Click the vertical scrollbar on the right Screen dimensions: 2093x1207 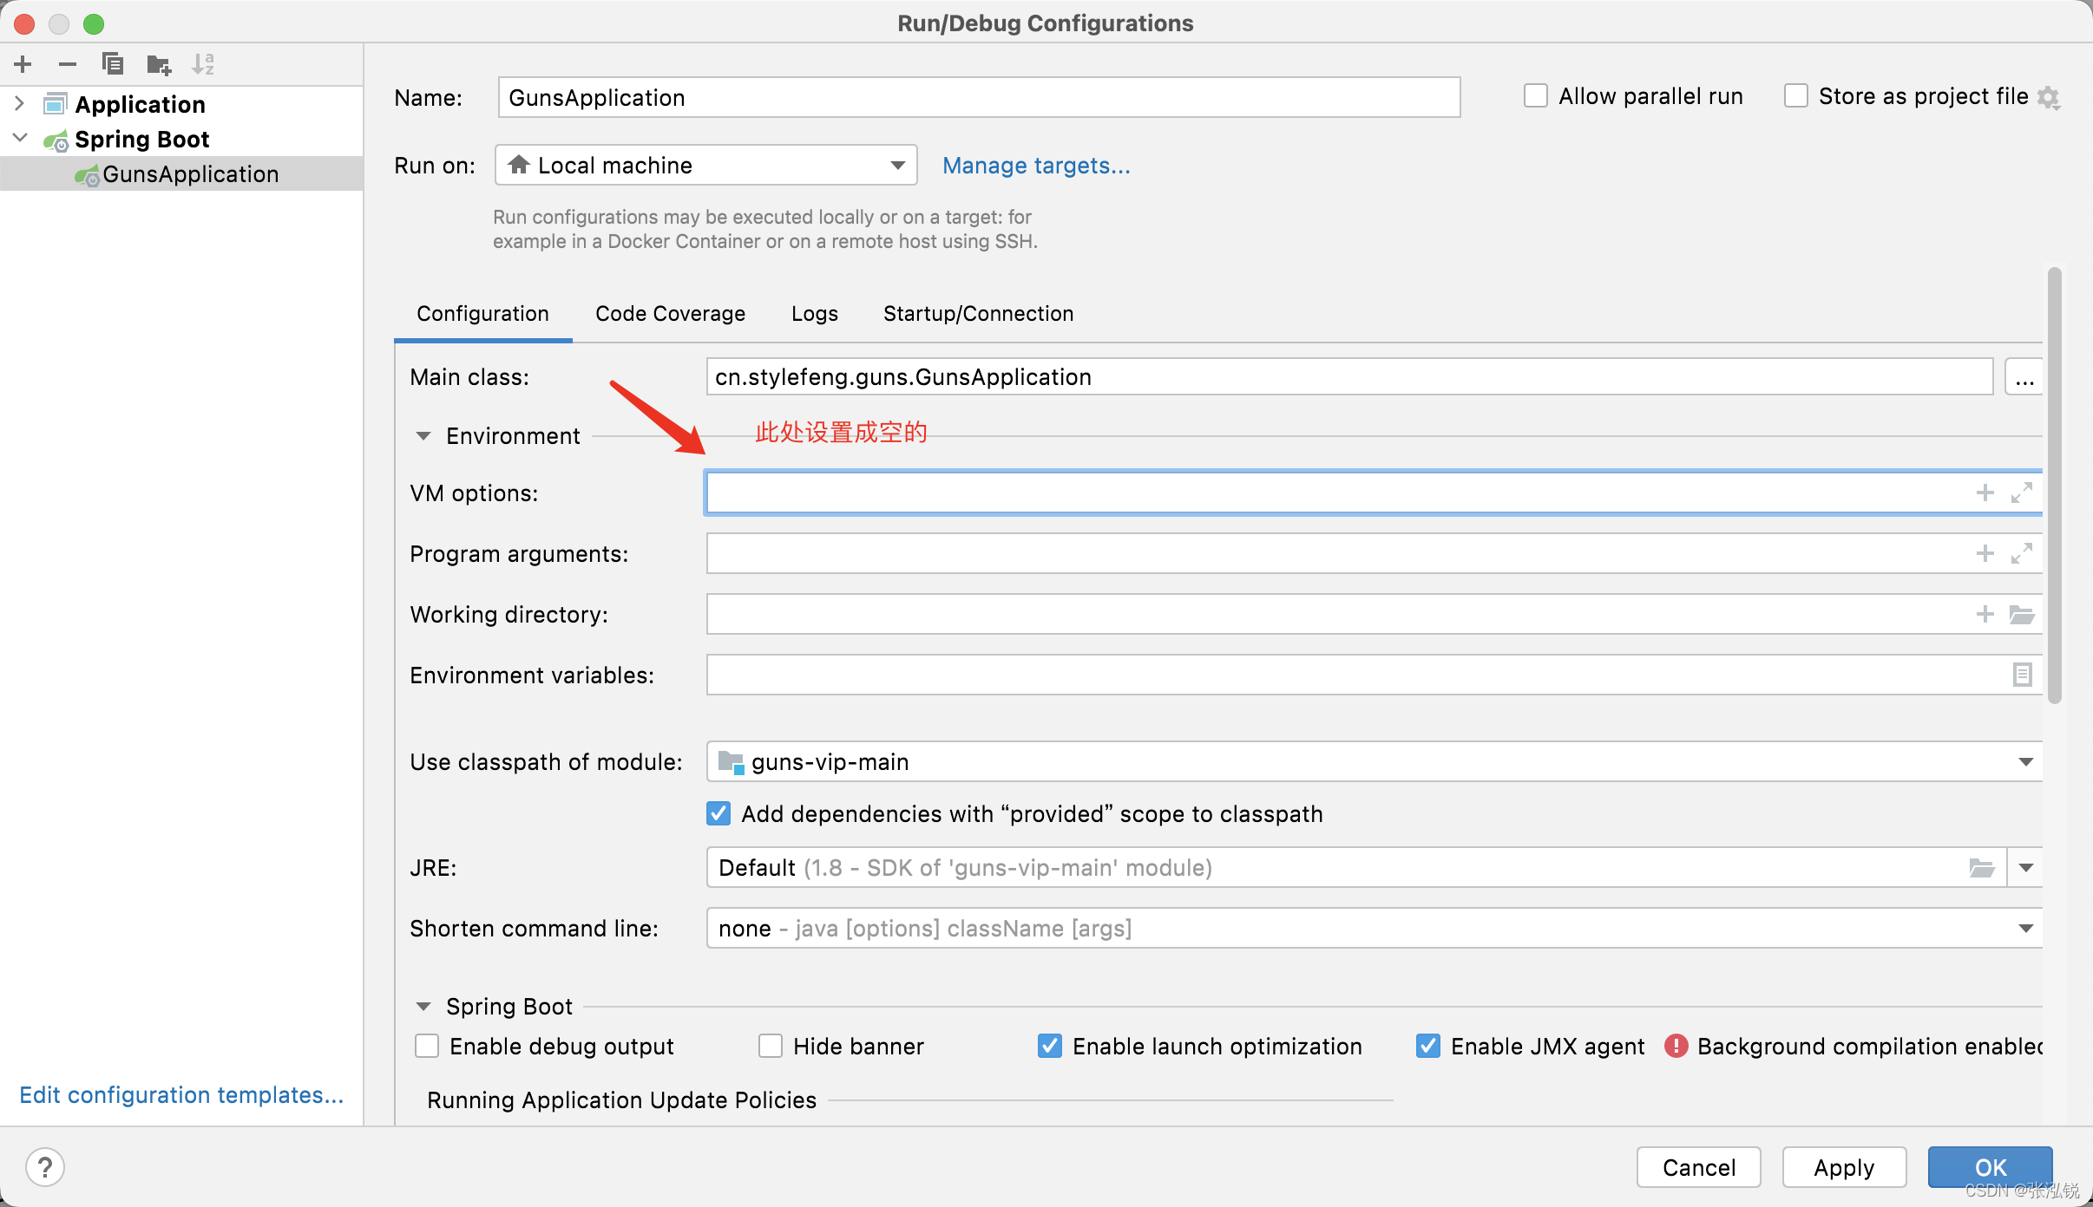[x=2053, y=486]
